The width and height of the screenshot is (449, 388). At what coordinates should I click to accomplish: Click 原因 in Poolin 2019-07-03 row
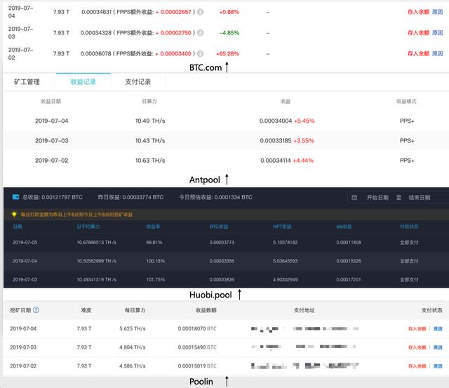click(438, 347)
